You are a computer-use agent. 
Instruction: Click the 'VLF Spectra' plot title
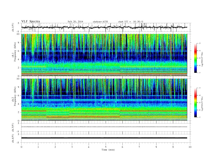[31, 21]
